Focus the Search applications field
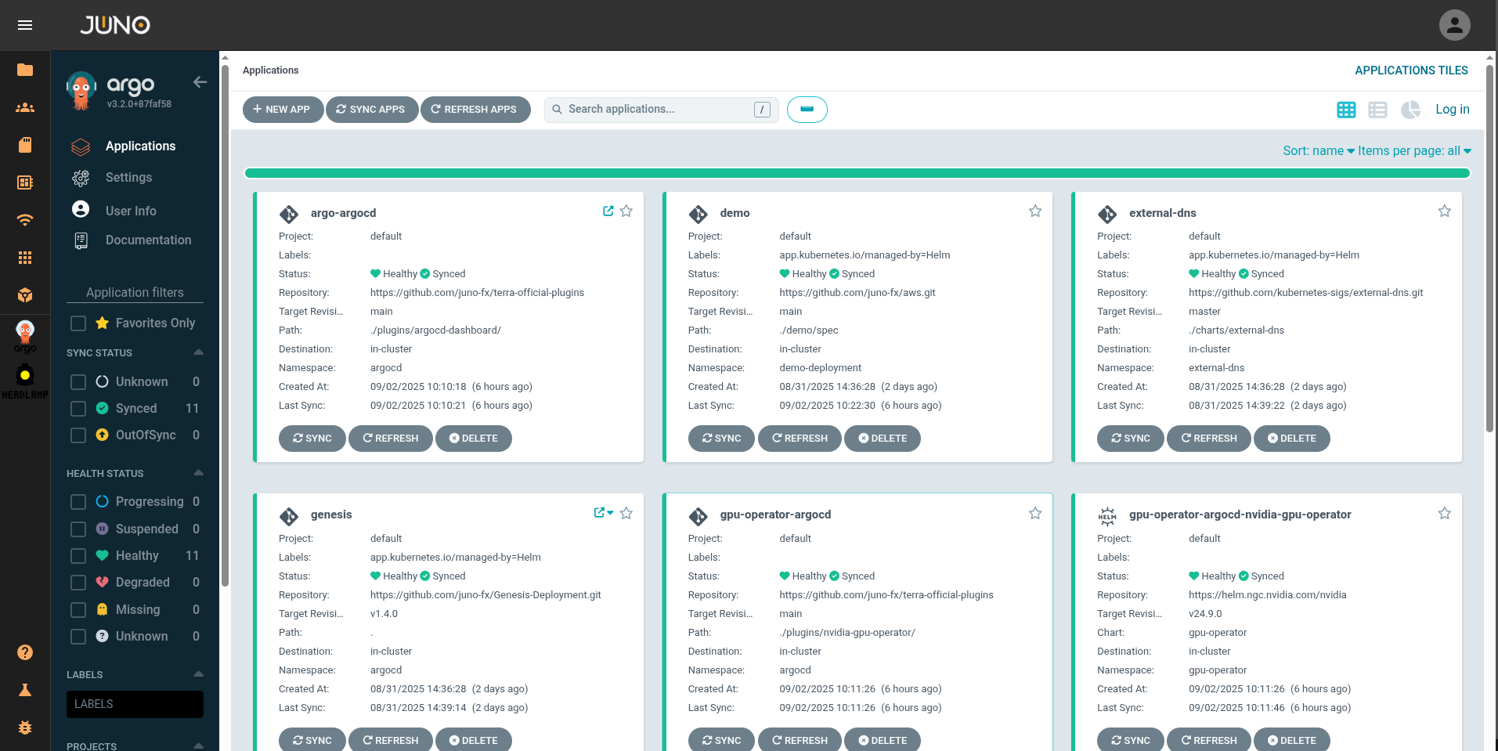 (x=658, y=110)
